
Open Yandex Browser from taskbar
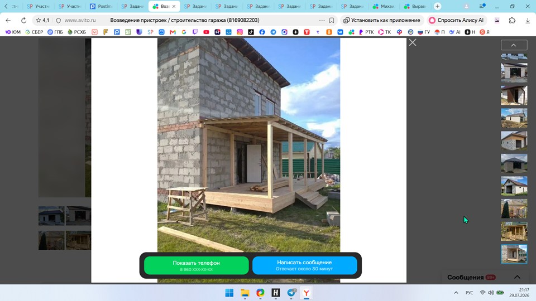click(x=307, y=293)
